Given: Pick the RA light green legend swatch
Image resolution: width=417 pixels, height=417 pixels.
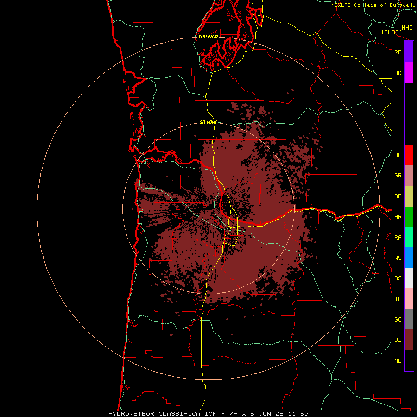Looking at the screenshot, I should coord(409,237).
